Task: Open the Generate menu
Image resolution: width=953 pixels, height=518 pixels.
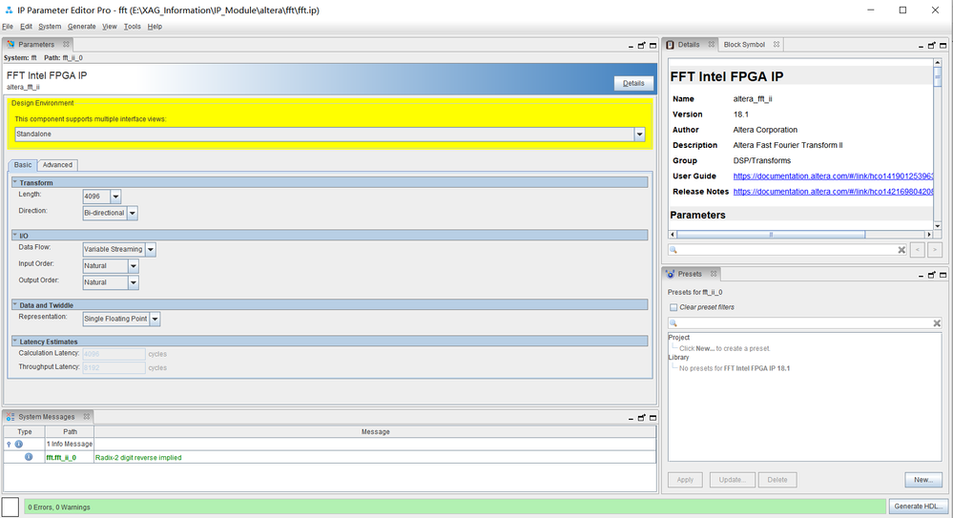Action: click(81, 27)
